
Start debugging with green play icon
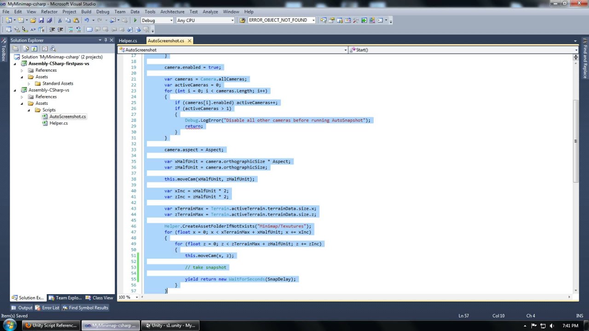click(135, 20)
